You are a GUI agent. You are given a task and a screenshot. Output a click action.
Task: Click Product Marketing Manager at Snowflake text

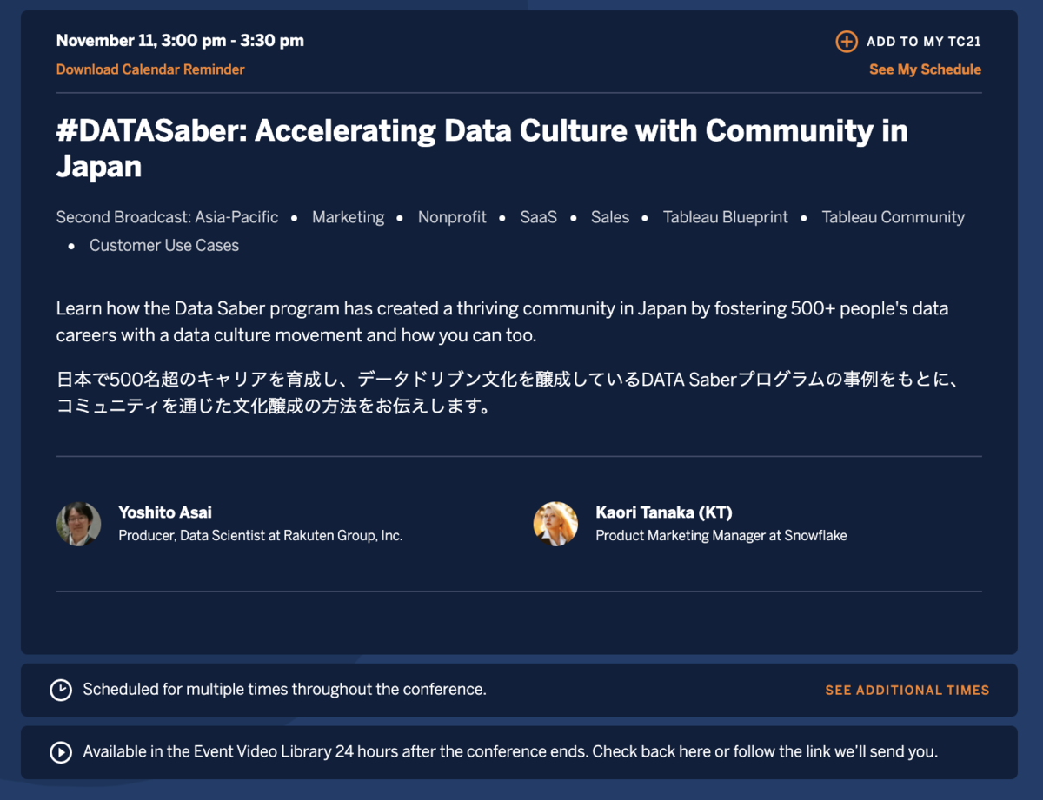721,536
